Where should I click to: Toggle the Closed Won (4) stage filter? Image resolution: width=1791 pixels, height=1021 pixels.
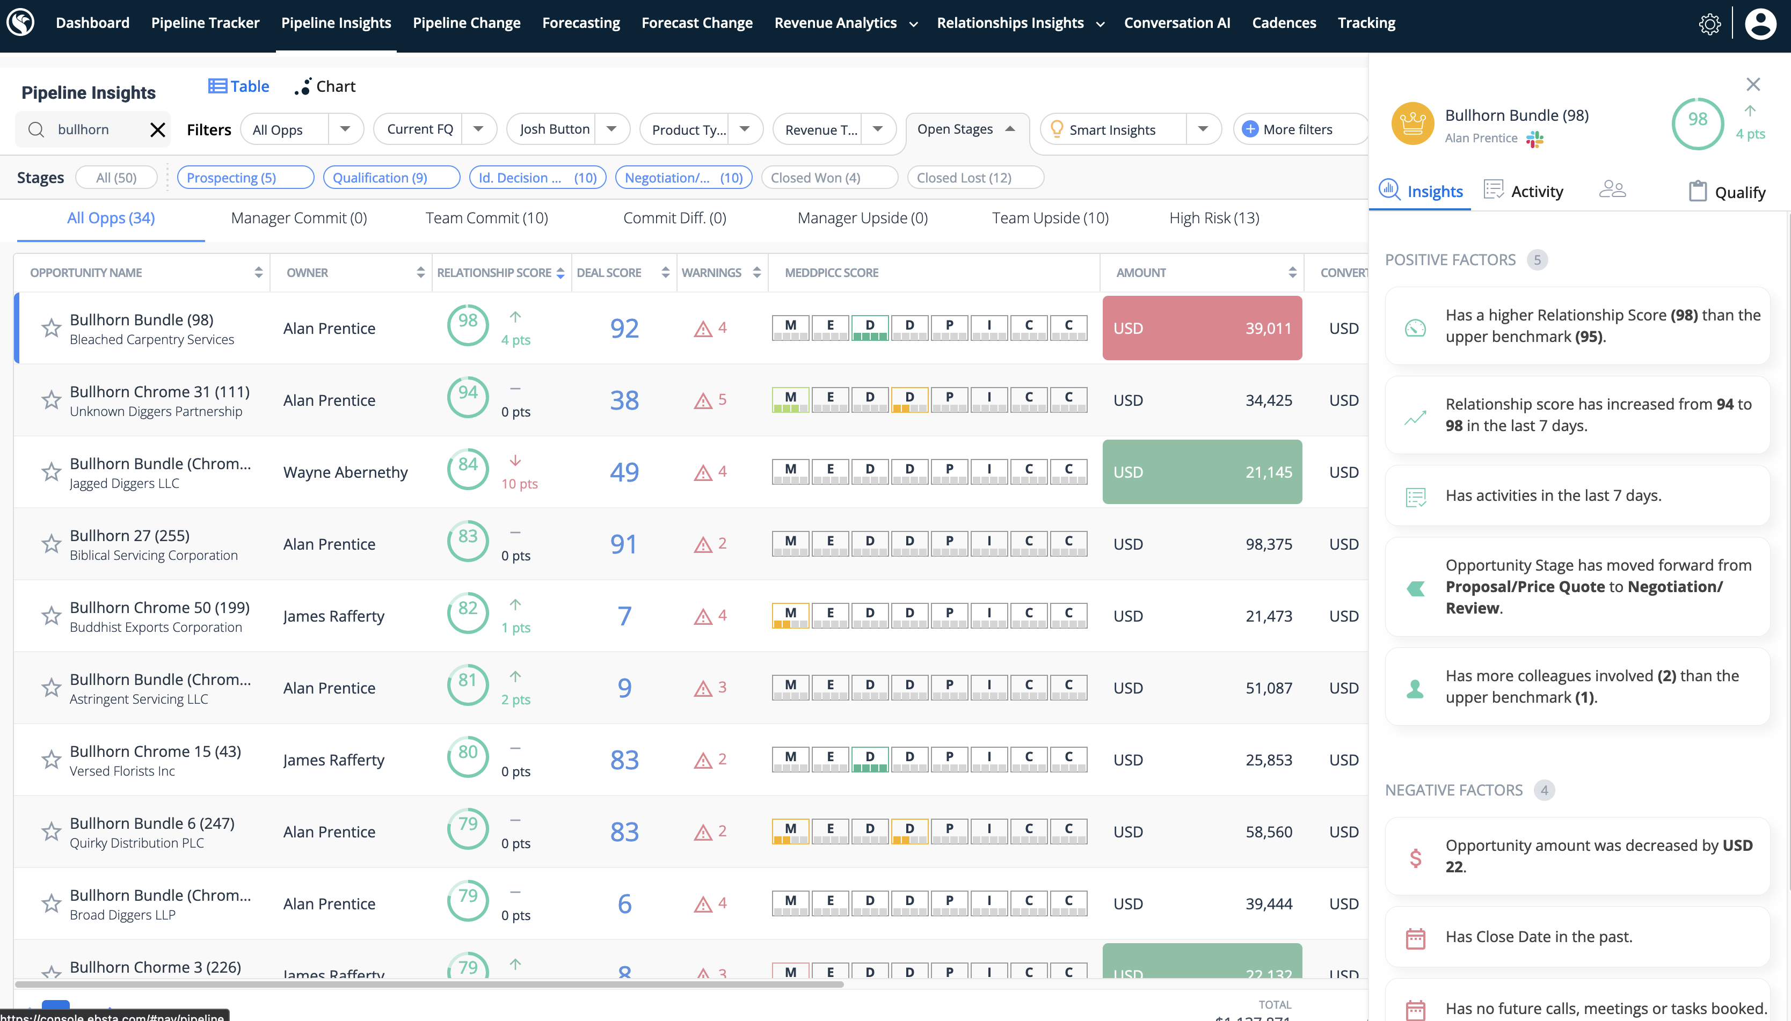pos(829,177)
